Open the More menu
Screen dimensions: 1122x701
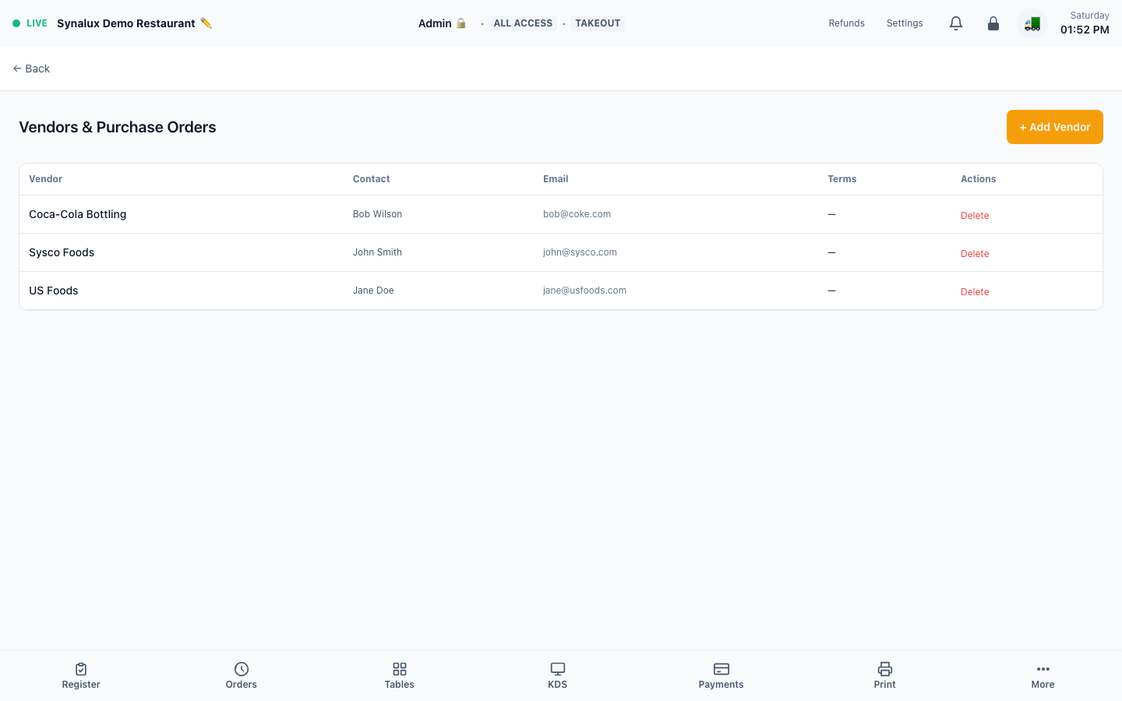click(x=1043, y=675)
